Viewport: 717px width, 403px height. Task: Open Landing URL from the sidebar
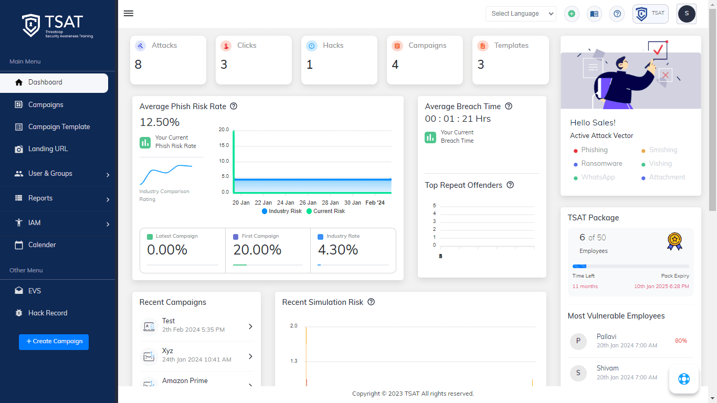(48, 149)
